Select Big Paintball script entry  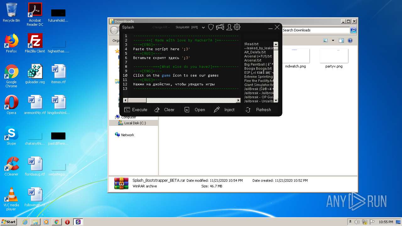pos(259,64)
